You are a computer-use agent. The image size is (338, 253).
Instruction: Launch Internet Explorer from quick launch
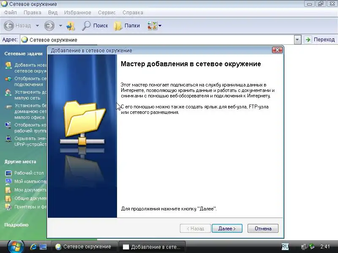(x=33, y=247)
